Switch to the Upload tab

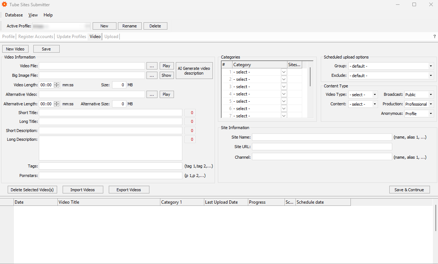tap(111, 37)
